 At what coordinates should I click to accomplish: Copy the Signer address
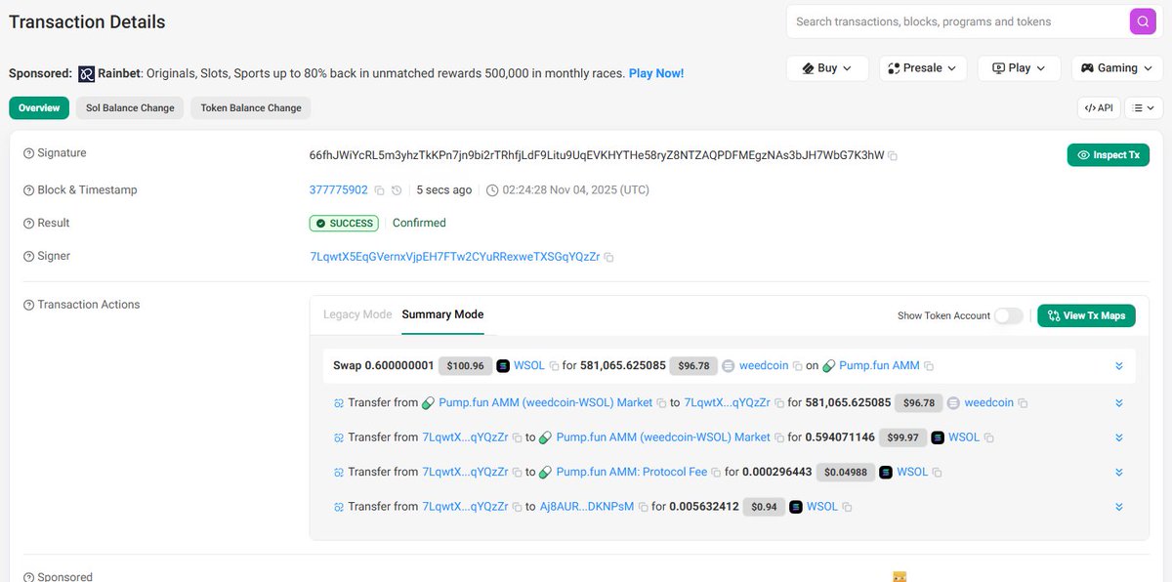608,257
